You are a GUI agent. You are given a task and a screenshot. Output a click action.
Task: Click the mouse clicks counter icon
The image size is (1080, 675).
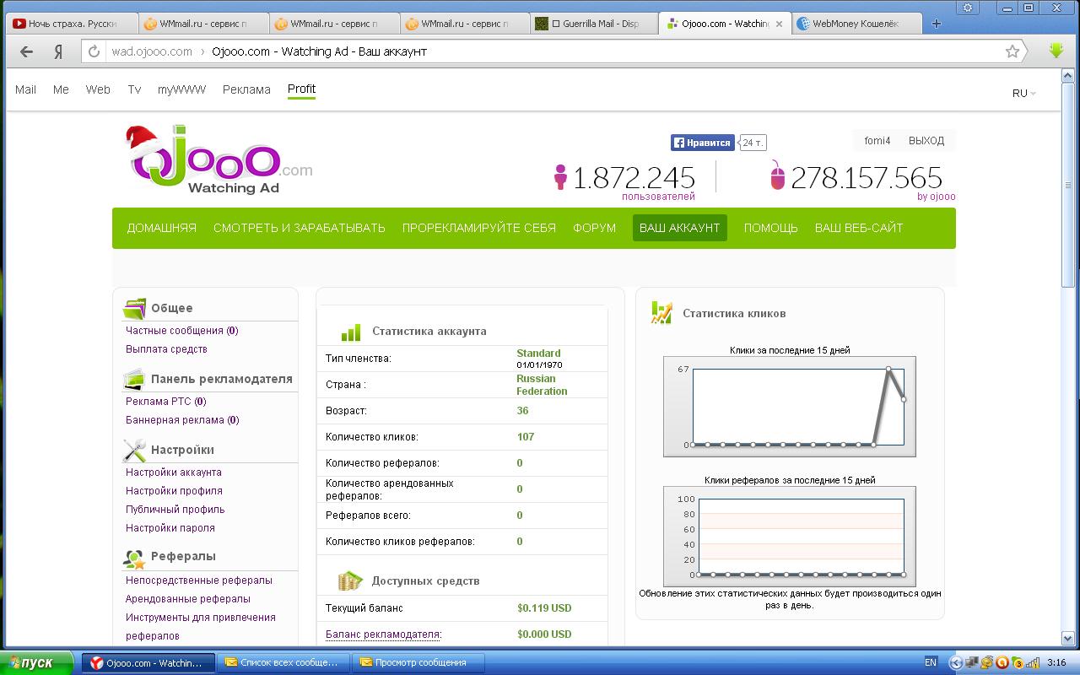coord(777,175)
